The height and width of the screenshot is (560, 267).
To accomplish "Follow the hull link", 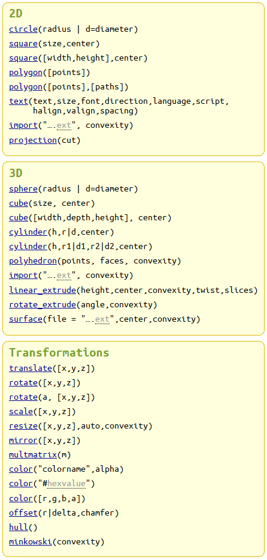I will (19, 527).
